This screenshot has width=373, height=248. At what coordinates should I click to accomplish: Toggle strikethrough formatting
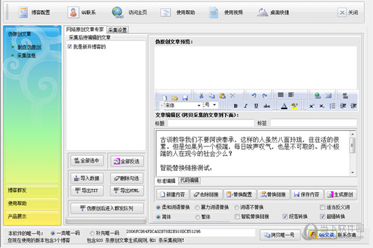pyautogui.click(x=267, y=106)
